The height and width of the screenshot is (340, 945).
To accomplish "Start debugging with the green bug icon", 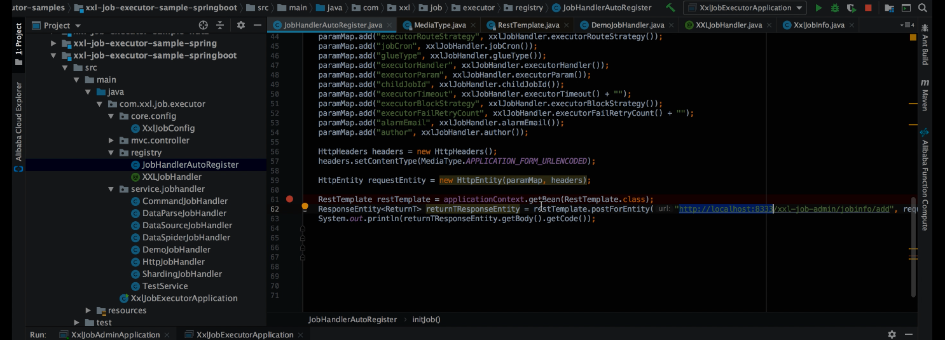I will point(834,8).
